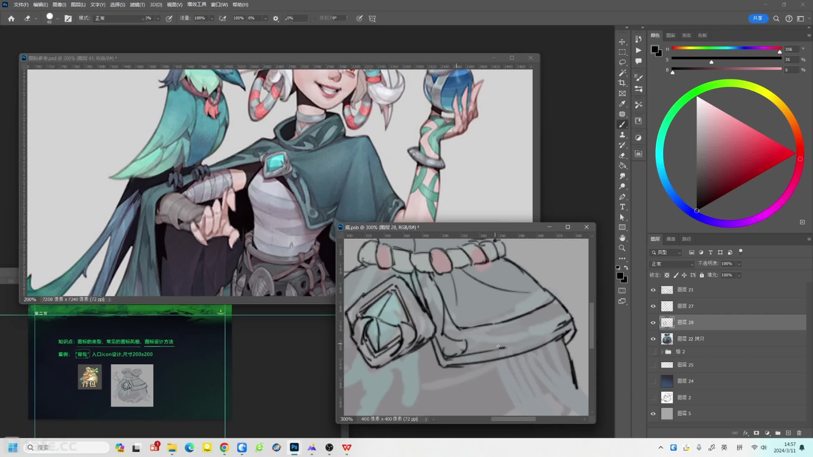813x457 pixels.
Task: Open the 填充 fill dropdown arrow
Action: (x=739, y=275)
